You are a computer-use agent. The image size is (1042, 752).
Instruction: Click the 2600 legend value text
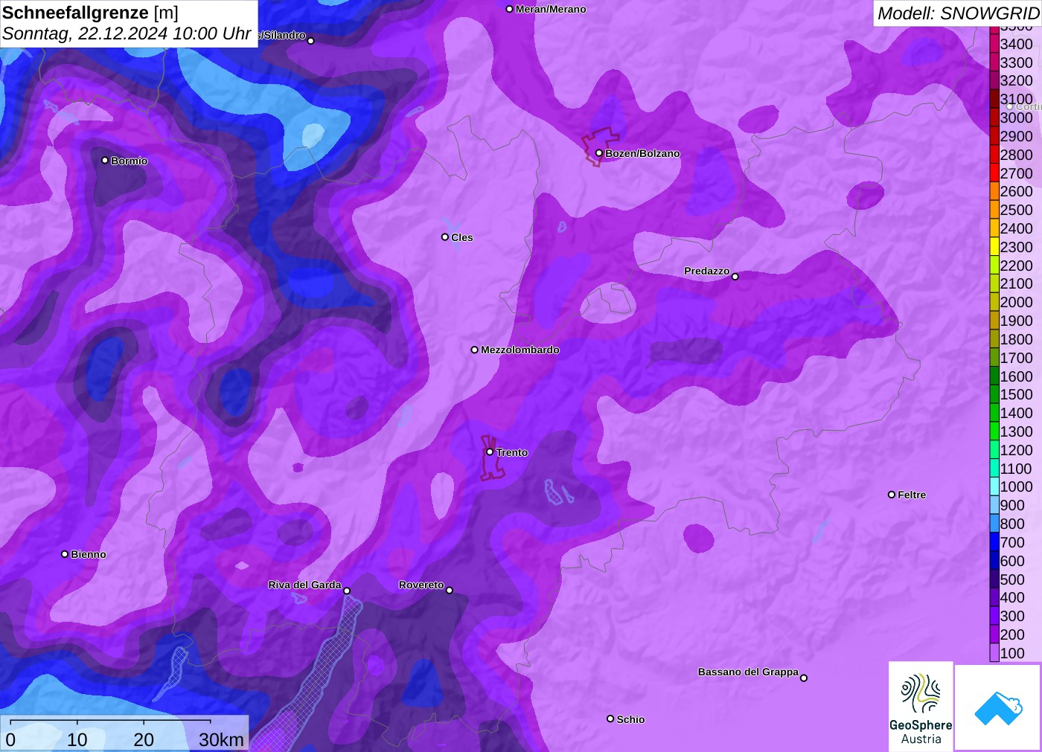(1017, 192)
